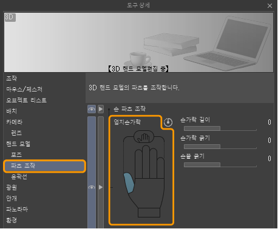The image size is (278, 229).
Task: Close the 도구 상세 dialog
Action: pos(270,6)
